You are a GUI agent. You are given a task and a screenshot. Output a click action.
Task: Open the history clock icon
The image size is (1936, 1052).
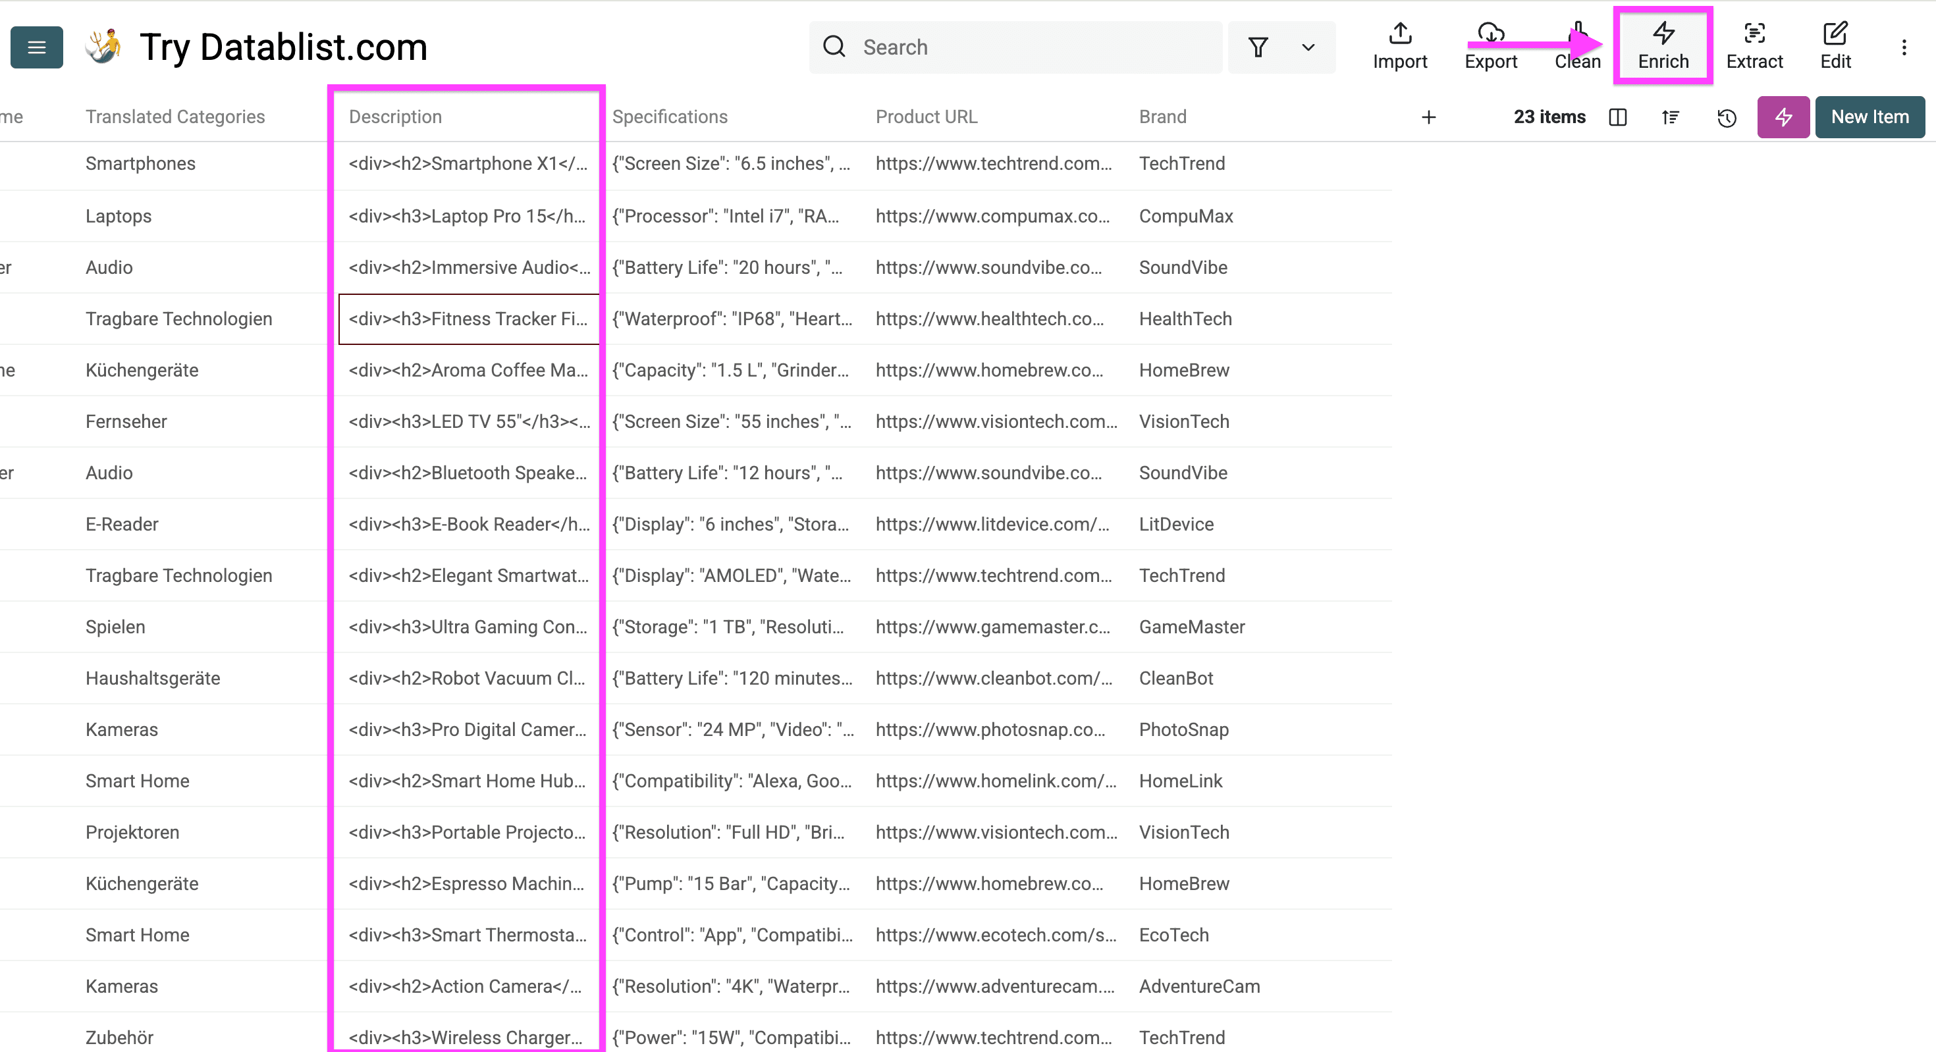point(1727,118)
